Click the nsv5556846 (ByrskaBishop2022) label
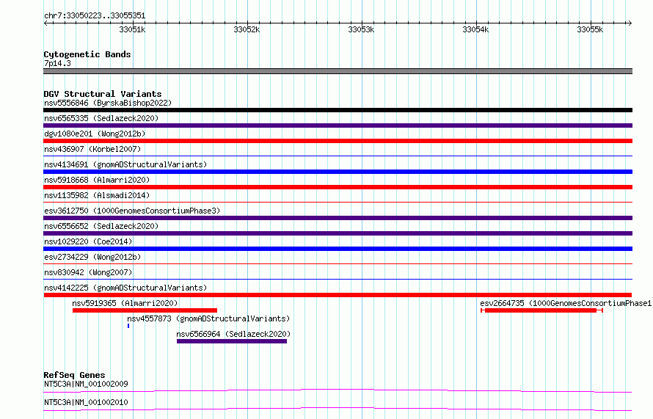This screenshot has width=653, height=419. point(108,103)
